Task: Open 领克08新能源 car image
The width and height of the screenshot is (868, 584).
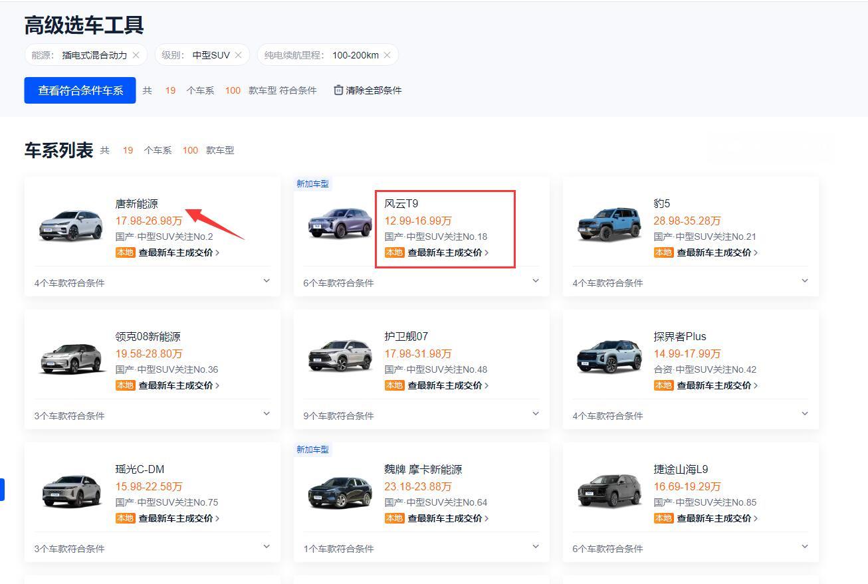Action: [x=71, y=358]
